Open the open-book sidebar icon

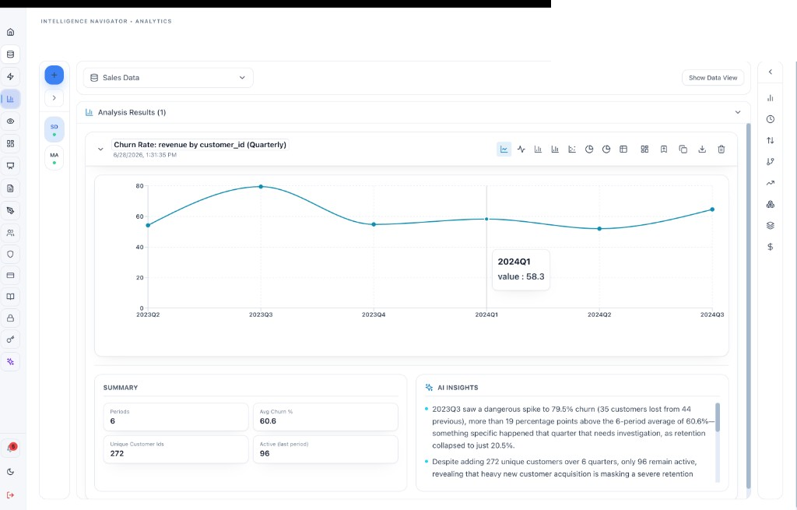[10, 297]
